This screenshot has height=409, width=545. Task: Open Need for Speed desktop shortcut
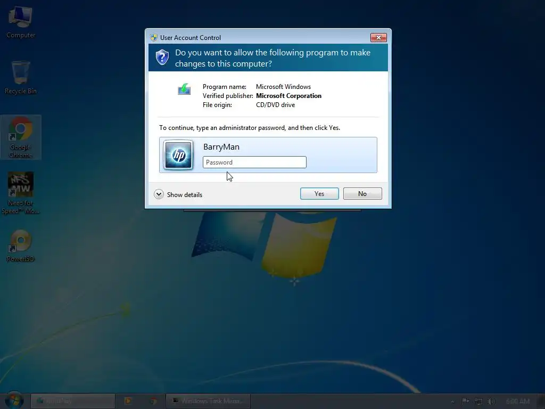click(21, 193)
